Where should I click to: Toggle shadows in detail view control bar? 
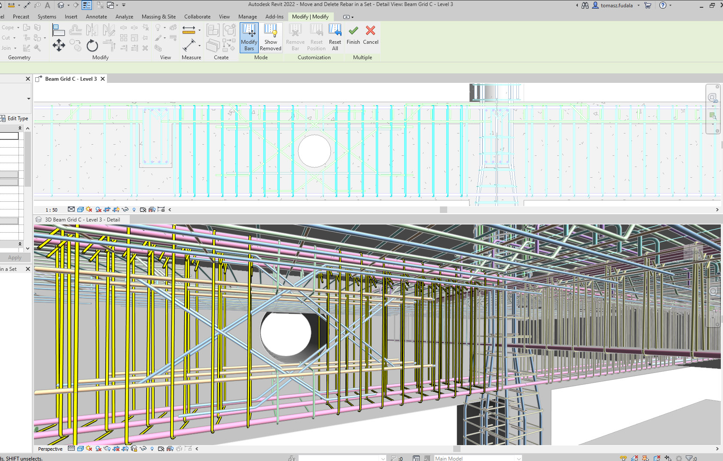(98, 209)
